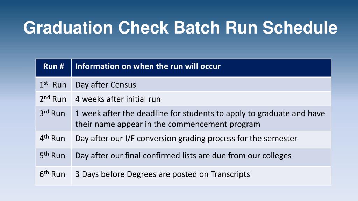Select the 'Information on when the run will occur' header
The height and width of the screenshot is (201, 358).
[x=201, y=68]
